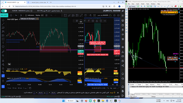The width and height of the screenshot is (183, 103).
Task: Open the candle chart style selector
Action: click(x=21, y=15)
